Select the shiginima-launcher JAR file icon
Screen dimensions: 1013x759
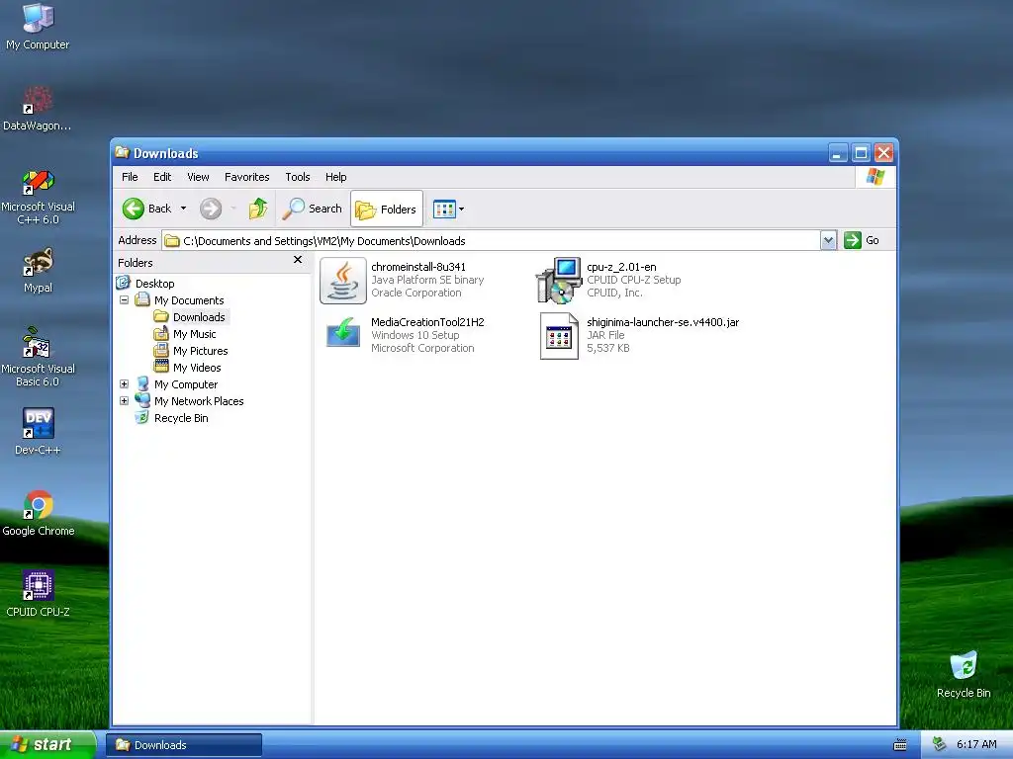(559, 336)
